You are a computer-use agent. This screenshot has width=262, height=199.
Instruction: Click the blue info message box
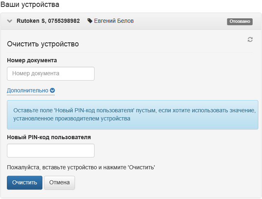(x=132, y=115)
